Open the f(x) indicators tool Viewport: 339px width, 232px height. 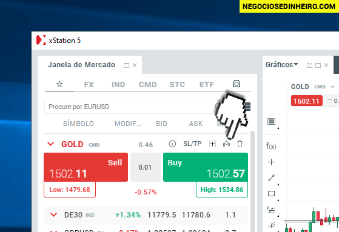click(271, 146)
